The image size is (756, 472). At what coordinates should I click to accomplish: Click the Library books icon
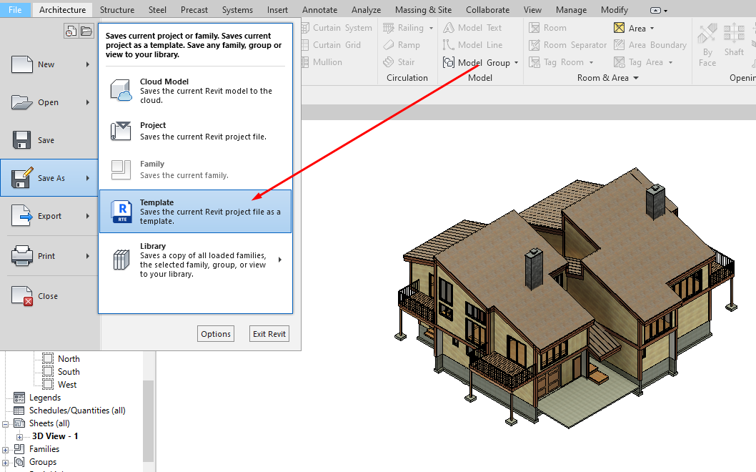(x=121, y=260)
